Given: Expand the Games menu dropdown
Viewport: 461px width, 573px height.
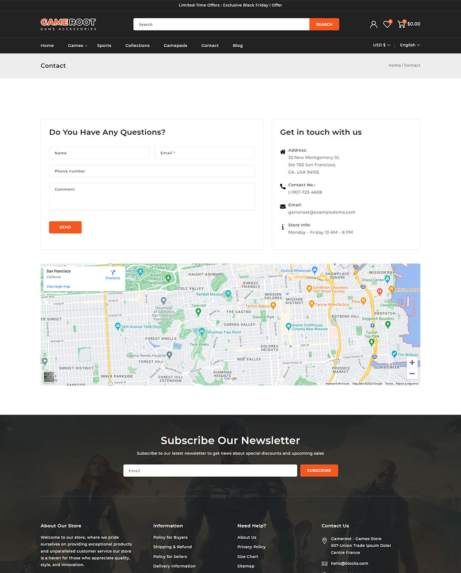Looking at the screenshot, I should [x=77, y=46].
